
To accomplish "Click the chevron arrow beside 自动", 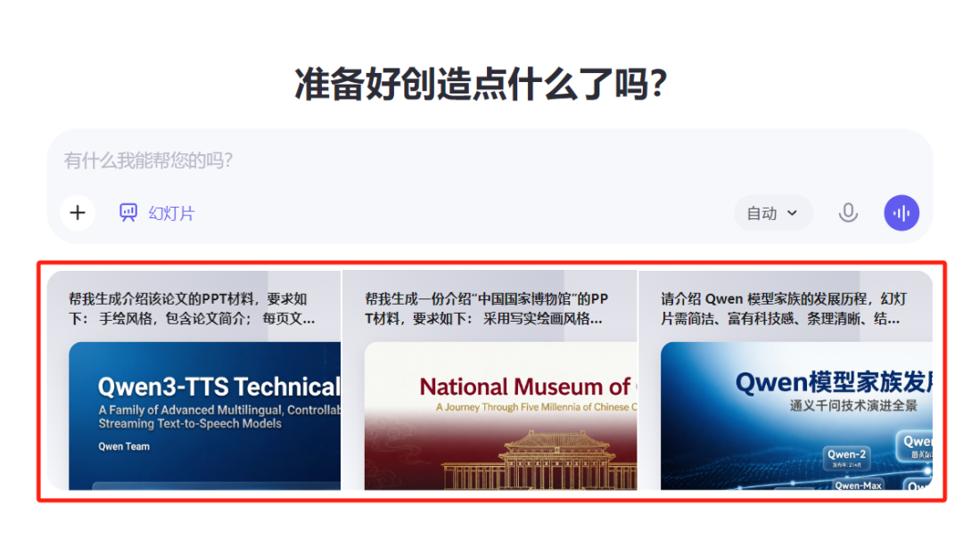I will coord(793,214).
